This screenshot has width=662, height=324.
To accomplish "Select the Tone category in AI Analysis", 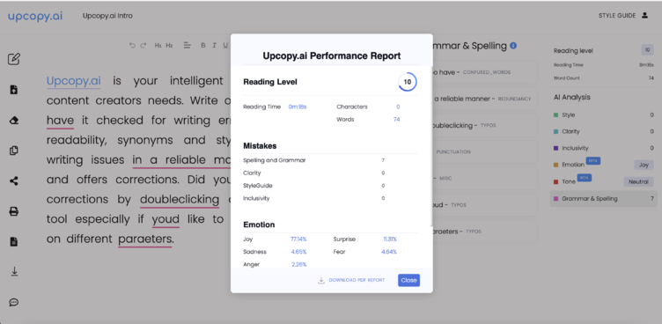I will [x=603, y=181].
